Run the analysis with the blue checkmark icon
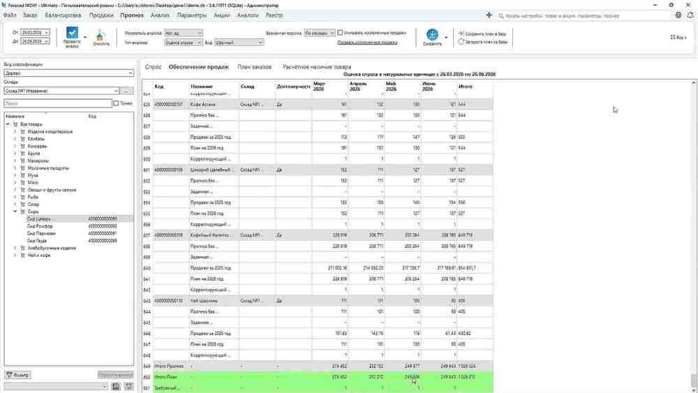This screenshot has height=393, width=698. [x=72, y=33]
